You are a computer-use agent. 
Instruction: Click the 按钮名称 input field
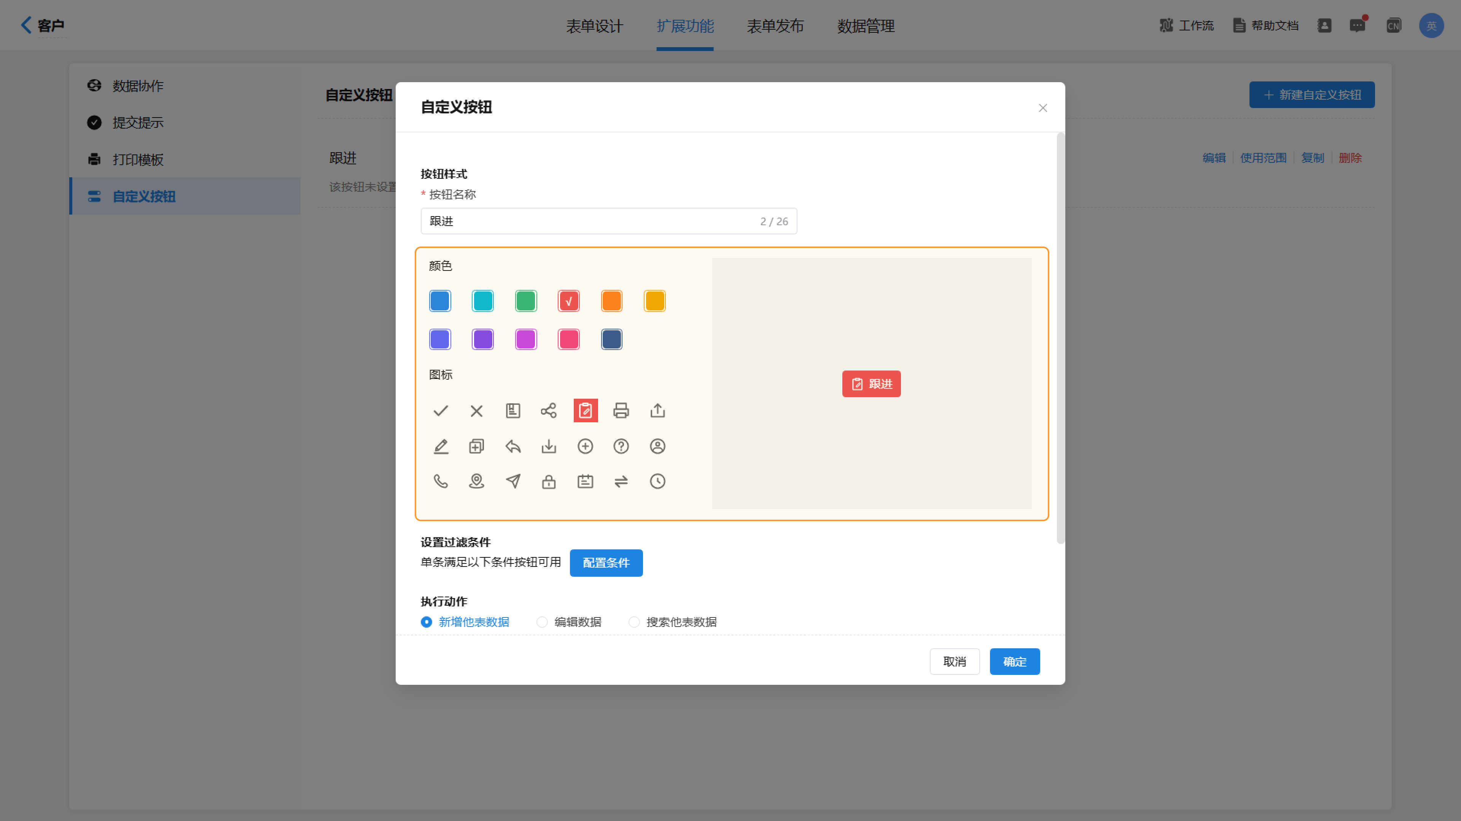[590, 221]
